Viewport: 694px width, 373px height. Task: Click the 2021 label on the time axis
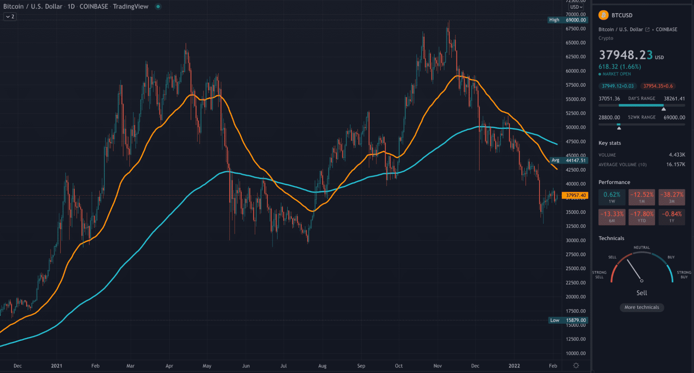click(57, 366)
